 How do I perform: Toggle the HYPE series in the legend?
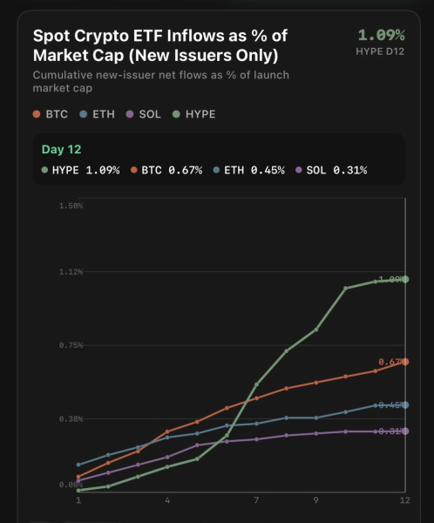click(x=194, y=114)
